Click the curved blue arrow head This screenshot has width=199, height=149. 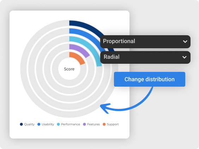click(x=105, y=108)
